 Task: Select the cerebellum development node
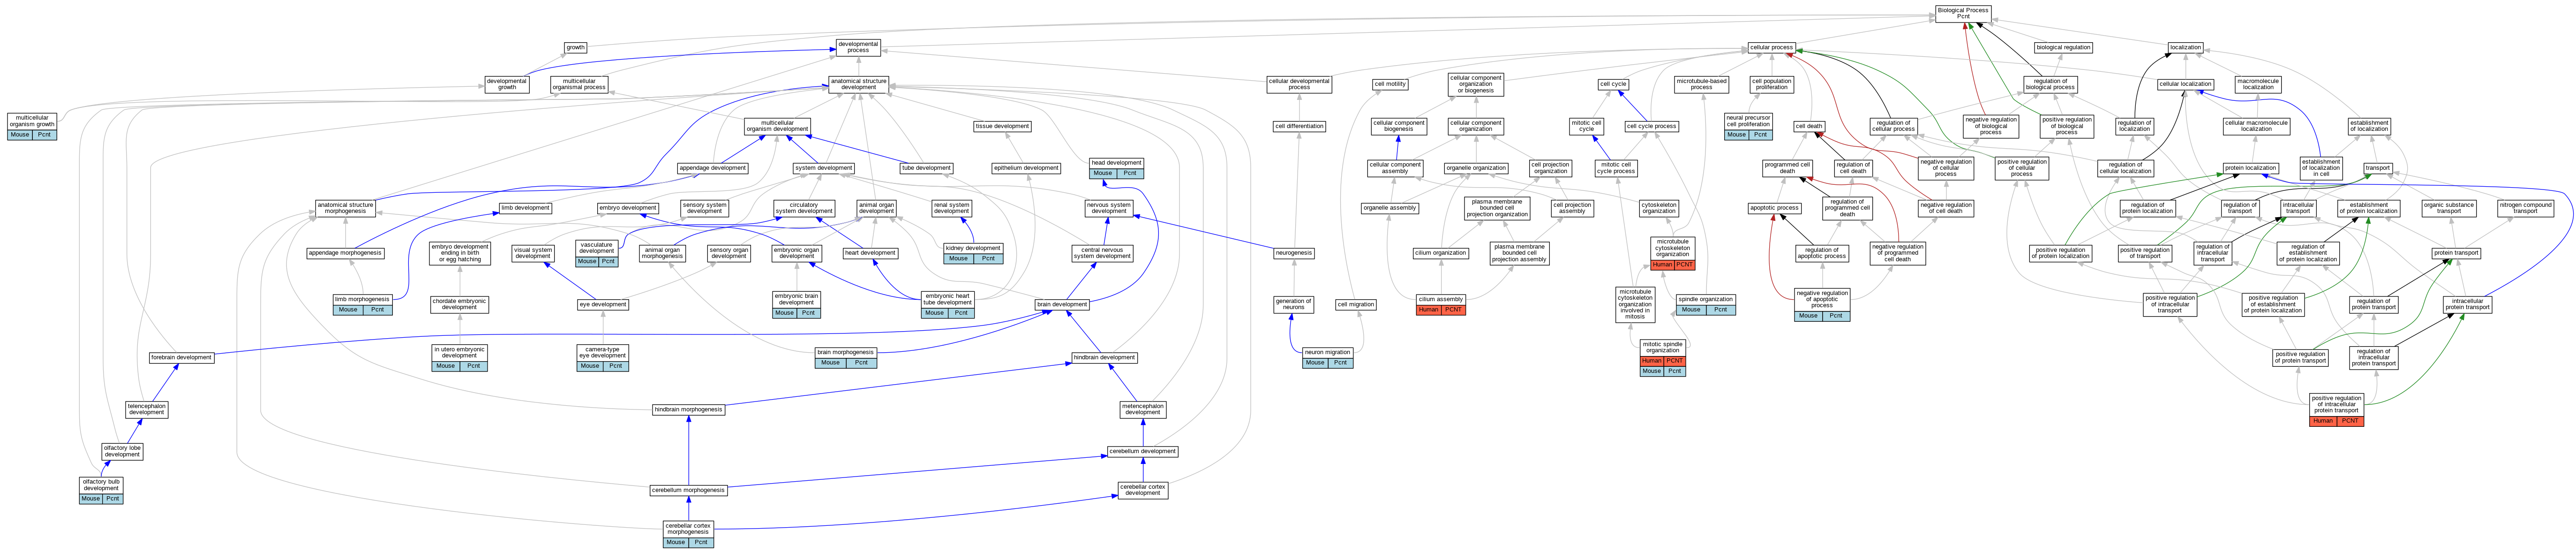pyautogui.click(x=1143, y=451)
